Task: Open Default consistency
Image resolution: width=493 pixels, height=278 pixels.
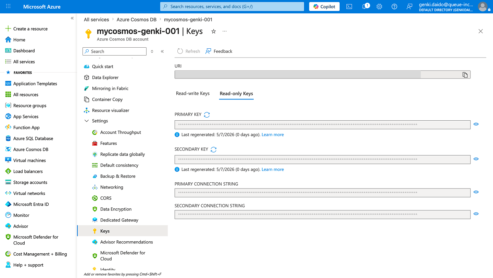Action: click(115, 165)
